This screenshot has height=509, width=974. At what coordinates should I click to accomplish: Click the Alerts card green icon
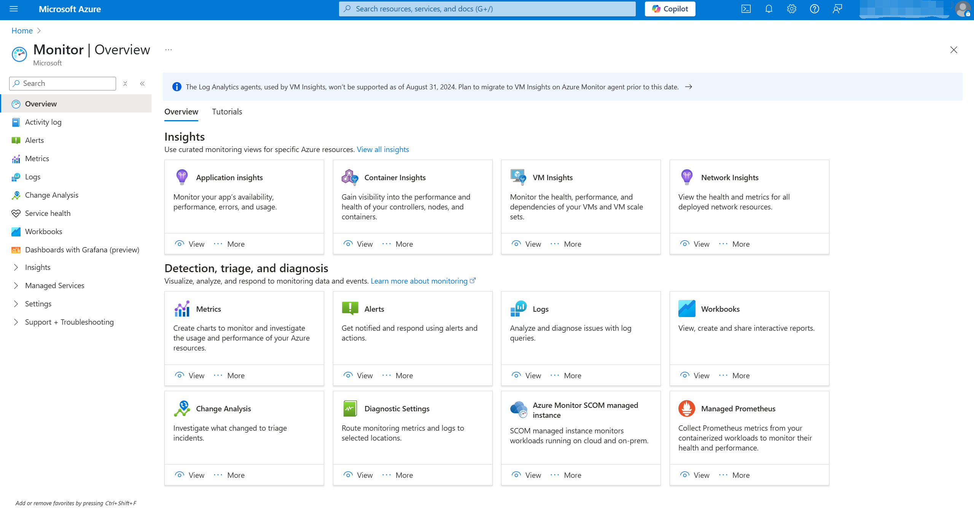[350, 309]
